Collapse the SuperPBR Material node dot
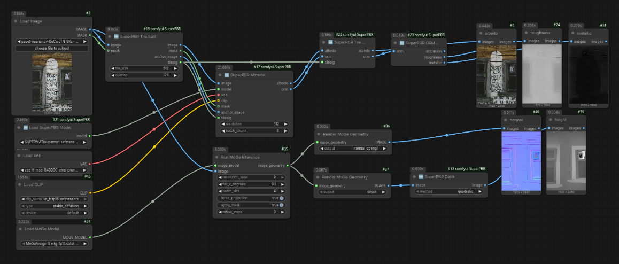Image resolution: width=619 pixels, height=264 pixels. (x=220, y=75)
